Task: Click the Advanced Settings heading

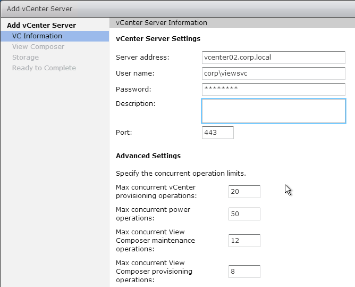Action: pyautogui.click(x=148, y=156)
